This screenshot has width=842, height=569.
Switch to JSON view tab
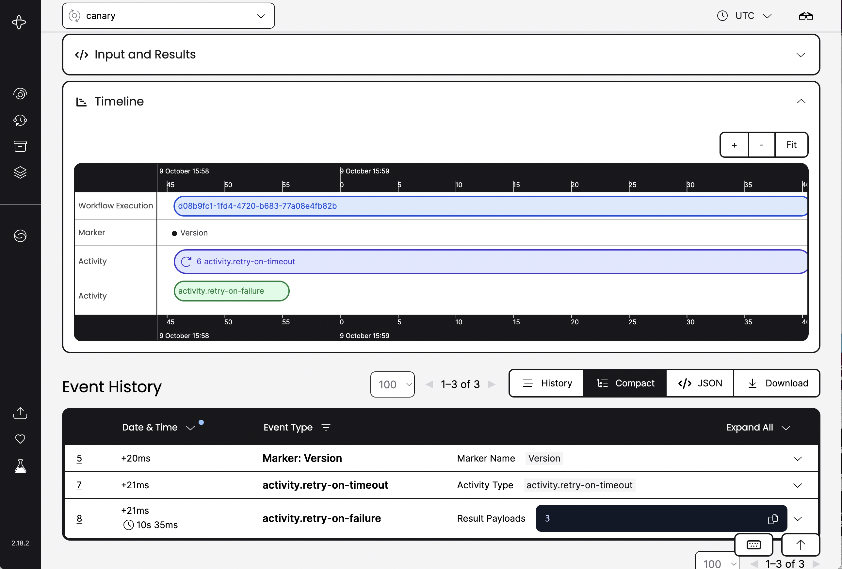click(700, 383)
